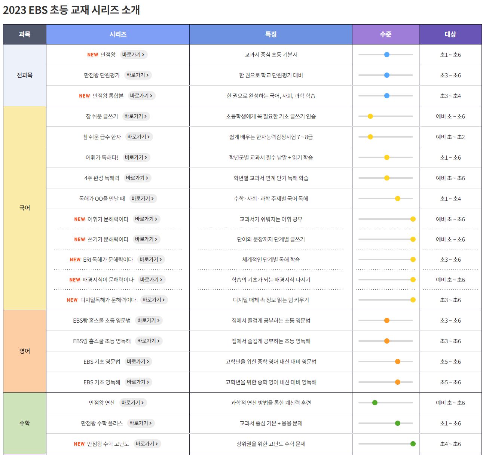
Task: Click the orange level dot for EBS 기초 영문법
Action: pos(398,362)
